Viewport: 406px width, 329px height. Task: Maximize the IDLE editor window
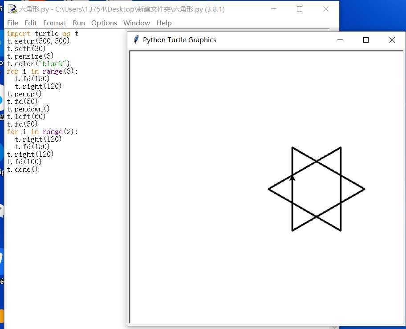pyautogui.click(x=300, y=9)
